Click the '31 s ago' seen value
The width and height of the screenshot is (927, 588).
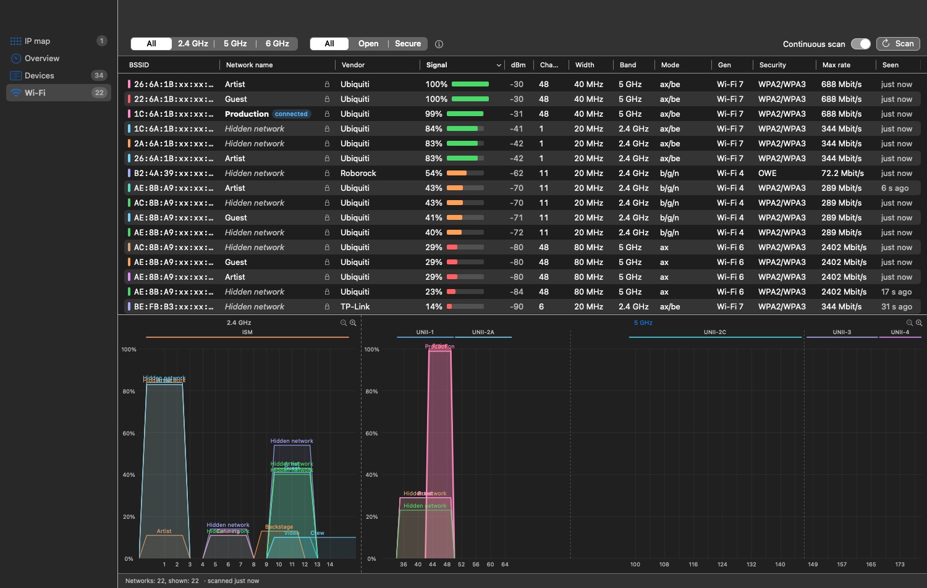tap(897, 306)
